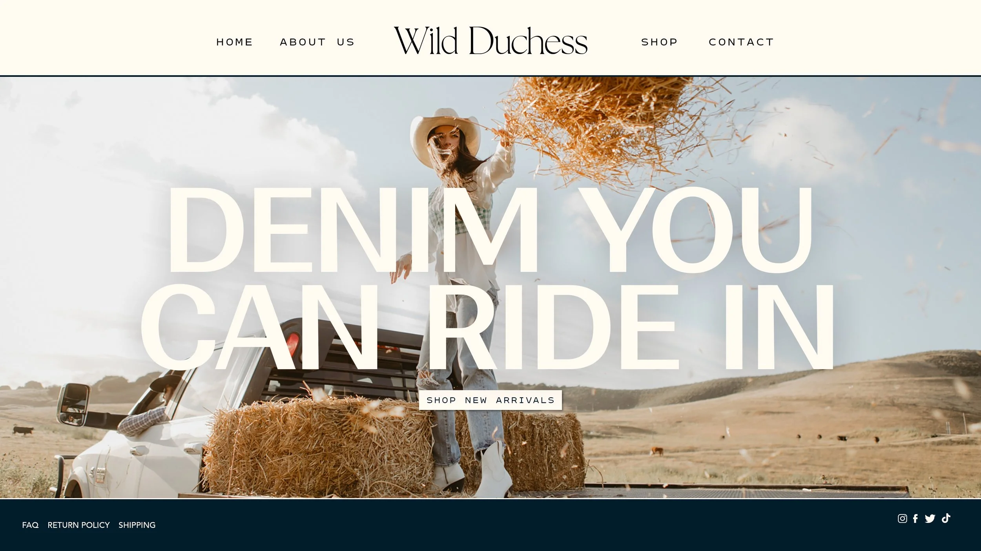Image resolution: width=981 pixels, height=551 pixels.
Task: Open the SHIPPING footer link
Action: pos(137,525)
